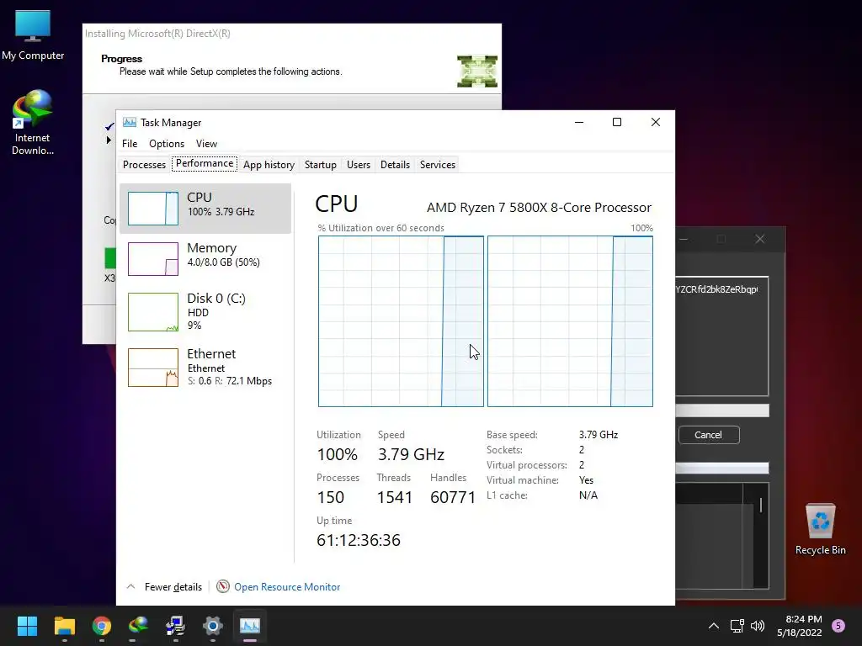Select the CPU performance graph thumbnail
This screenshot has width=862, height=646.
(153, 209)
